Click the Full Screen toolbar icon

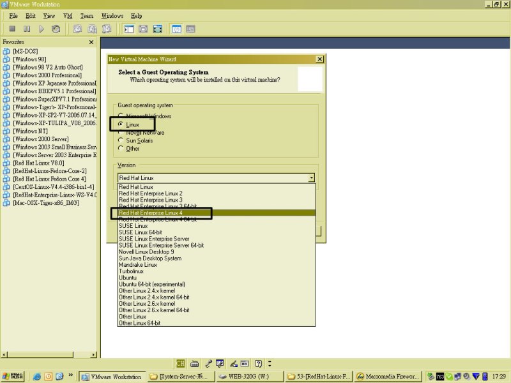(x=143, y=29)
